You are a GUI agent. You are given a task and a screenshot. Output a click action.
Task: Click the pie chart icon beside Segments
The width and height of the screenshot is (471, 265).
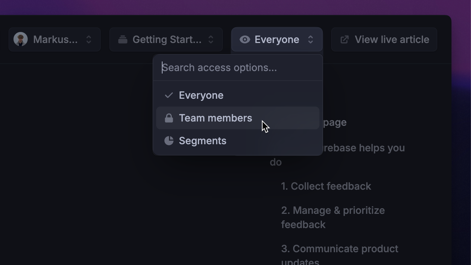tap(169, 140)
